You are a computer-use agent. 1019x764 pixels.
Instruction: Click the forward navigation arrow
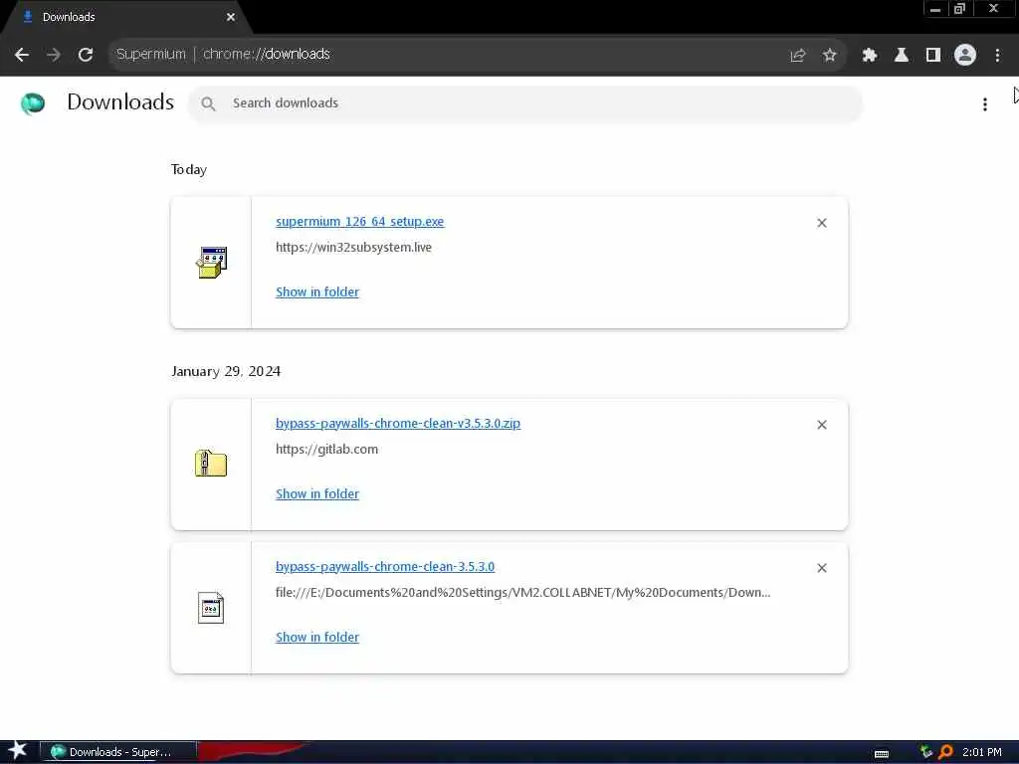54,55
